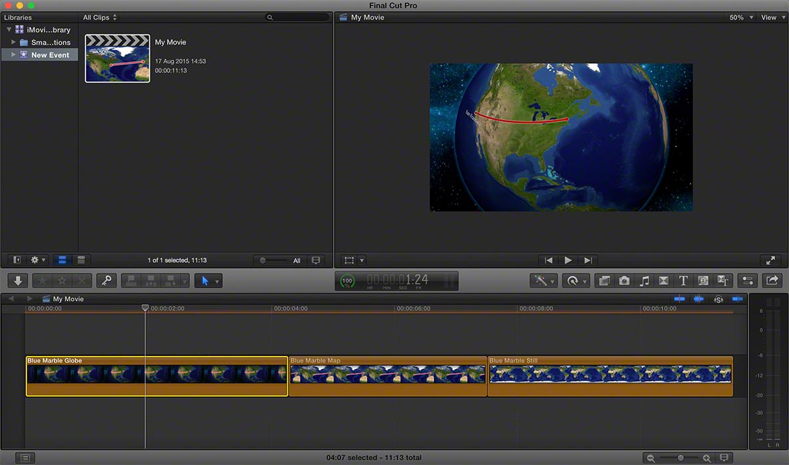Open the All Clips filter dropdown

click(x=100, y=17)
